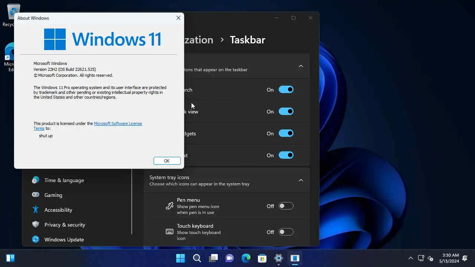Open Widgets button at taskbar left
Screen dimensions: 475x267
click(x=10, y=258)
